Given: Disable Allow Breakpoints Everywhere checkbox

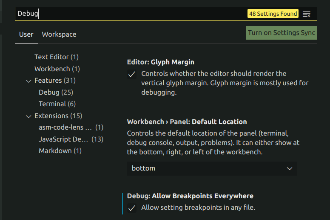Looking at the screenshot, I should [132, 208].
